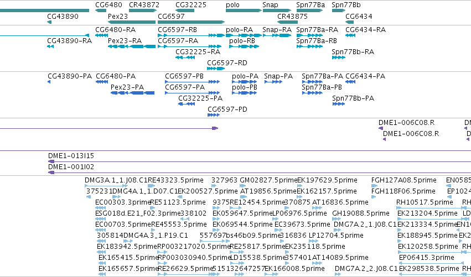Click the polo gene bar in the gene track
471x277 pixels.
244,11
